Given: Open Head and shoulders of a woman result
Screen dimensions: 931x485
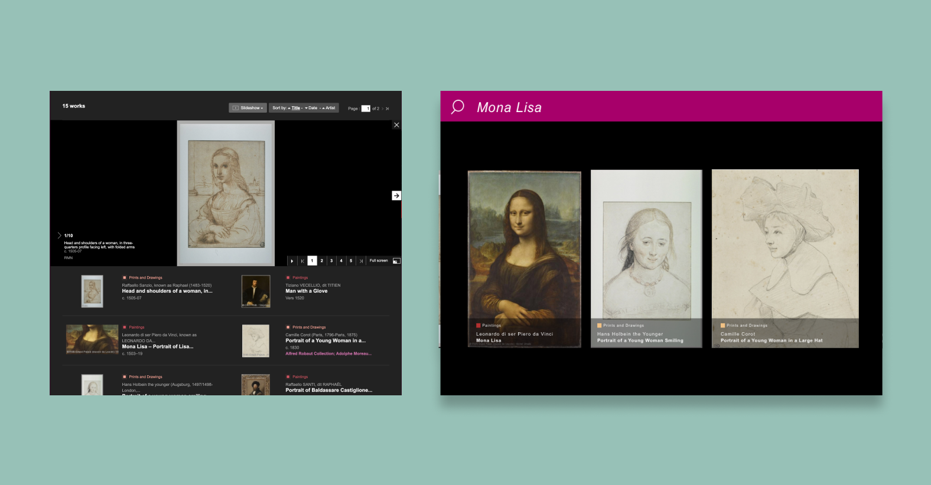Looking at the screenshot, I should point(167,291).
